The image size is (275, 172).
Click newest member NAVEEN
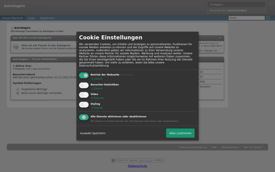(x=205, y=87)
